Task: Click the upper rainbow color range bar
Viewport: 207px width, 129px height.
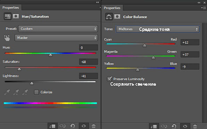Action: [x=50, y=103]
